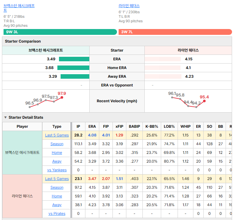Select Last 5 Games for 브랙스턴 애시크래프트

(x=57, y=135)
